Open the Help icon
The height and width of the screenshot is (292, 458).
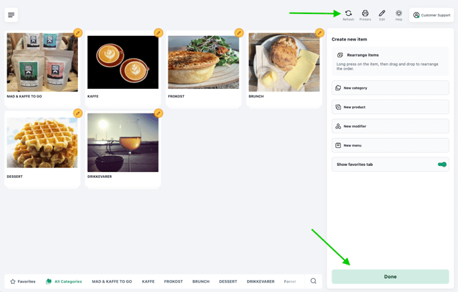pos(399,15)
